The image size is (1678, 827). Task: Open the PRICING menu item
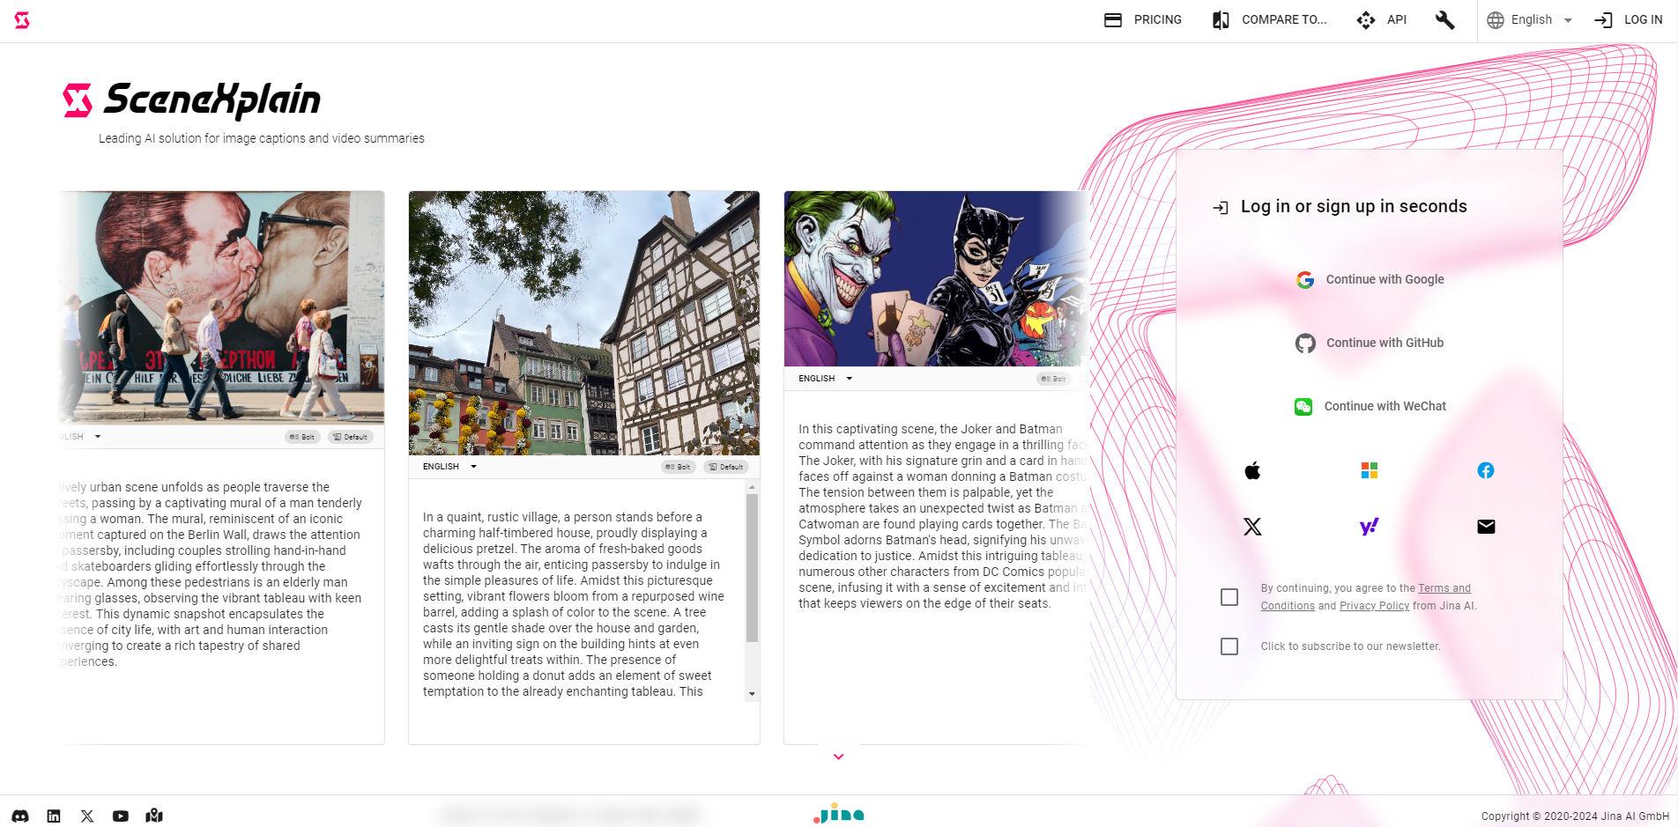pyautogui.click(x=1143, y=20)
